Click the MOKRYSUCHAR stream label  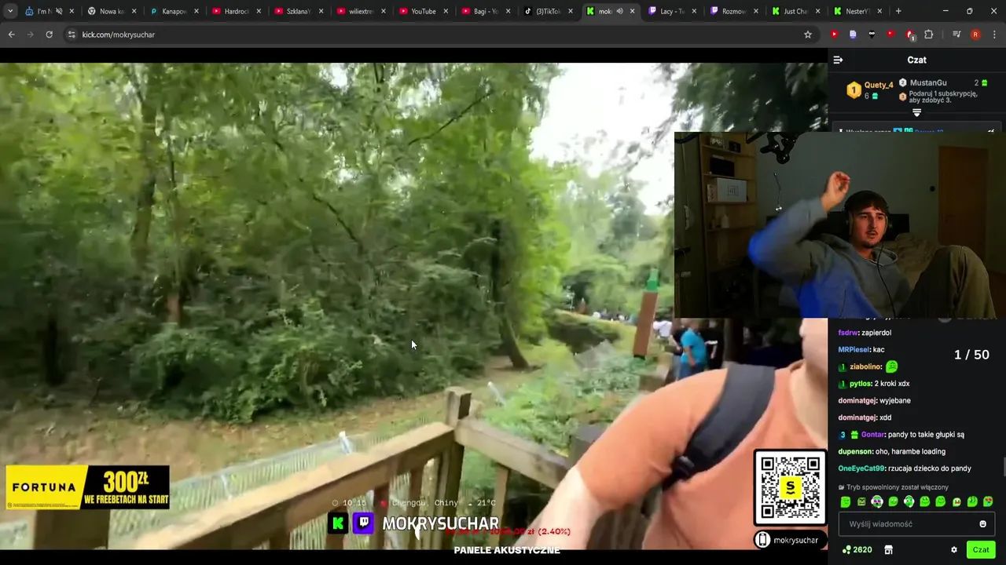pos(440,523)
